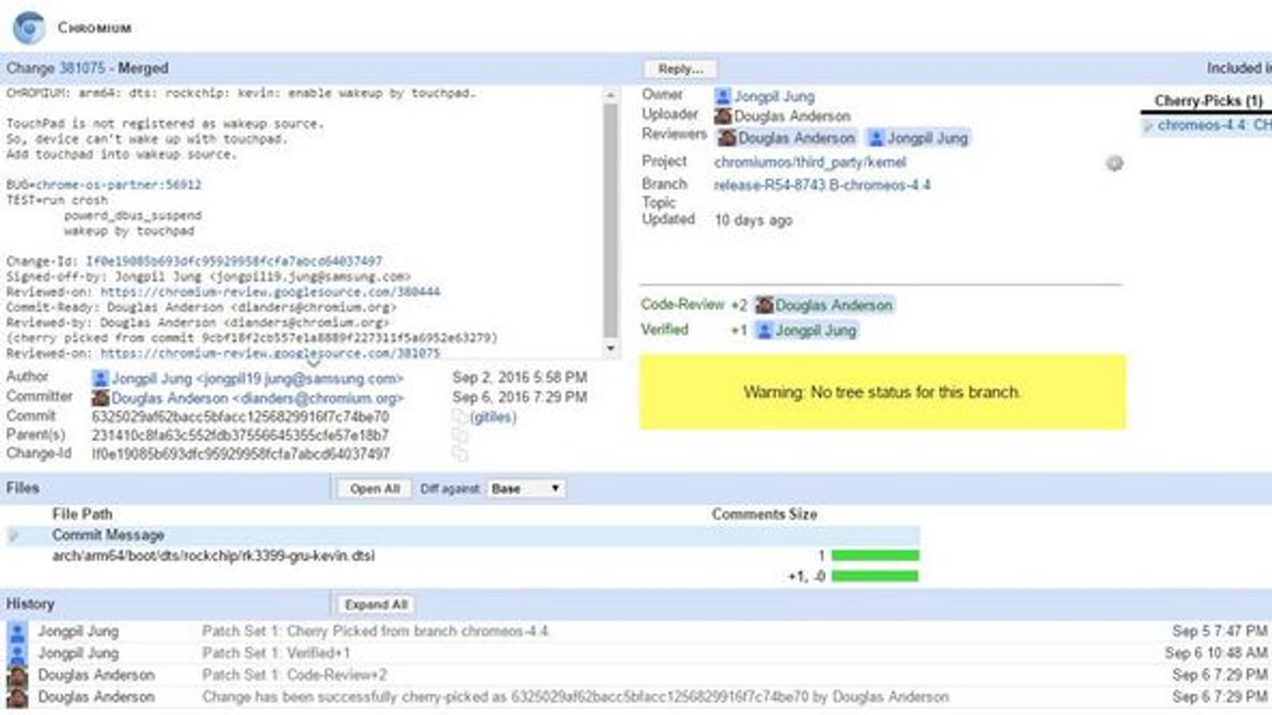1272x715 pixels.
Task: Click the 'Comments Size' column header
Action: coord(764,514)
